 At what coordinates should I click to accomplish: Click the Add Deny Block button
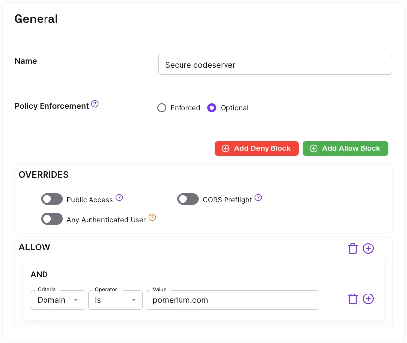pyautogui.click(x=256, y=148)
